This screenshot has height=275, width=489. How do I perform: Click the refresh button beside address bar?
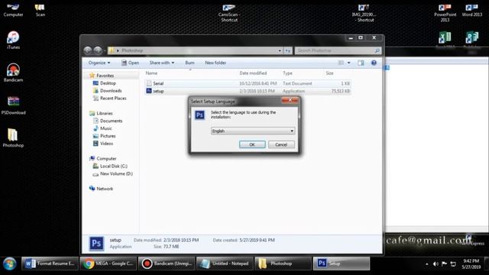tap(287, 50)
